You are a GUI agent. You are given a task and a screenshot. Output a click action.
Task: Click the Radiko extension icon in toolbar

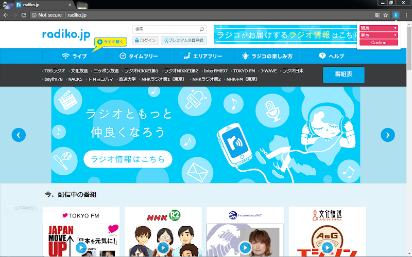click(x=396, y=15)
